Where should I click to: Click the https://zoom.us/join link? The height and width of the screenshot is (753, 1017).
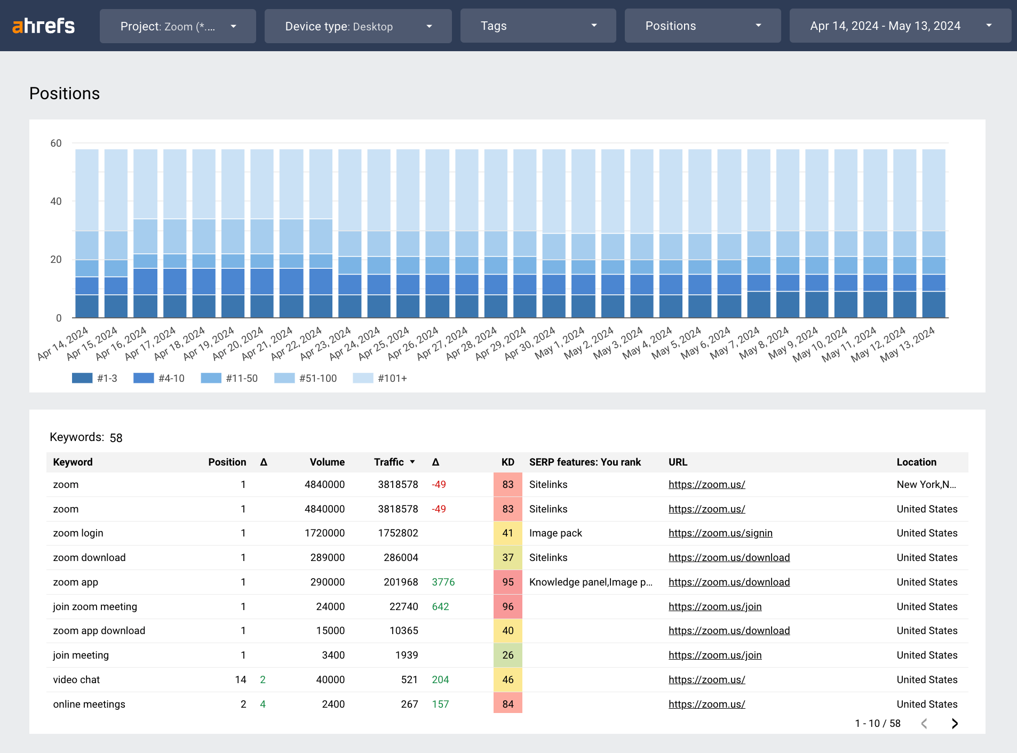pos(715,606)
